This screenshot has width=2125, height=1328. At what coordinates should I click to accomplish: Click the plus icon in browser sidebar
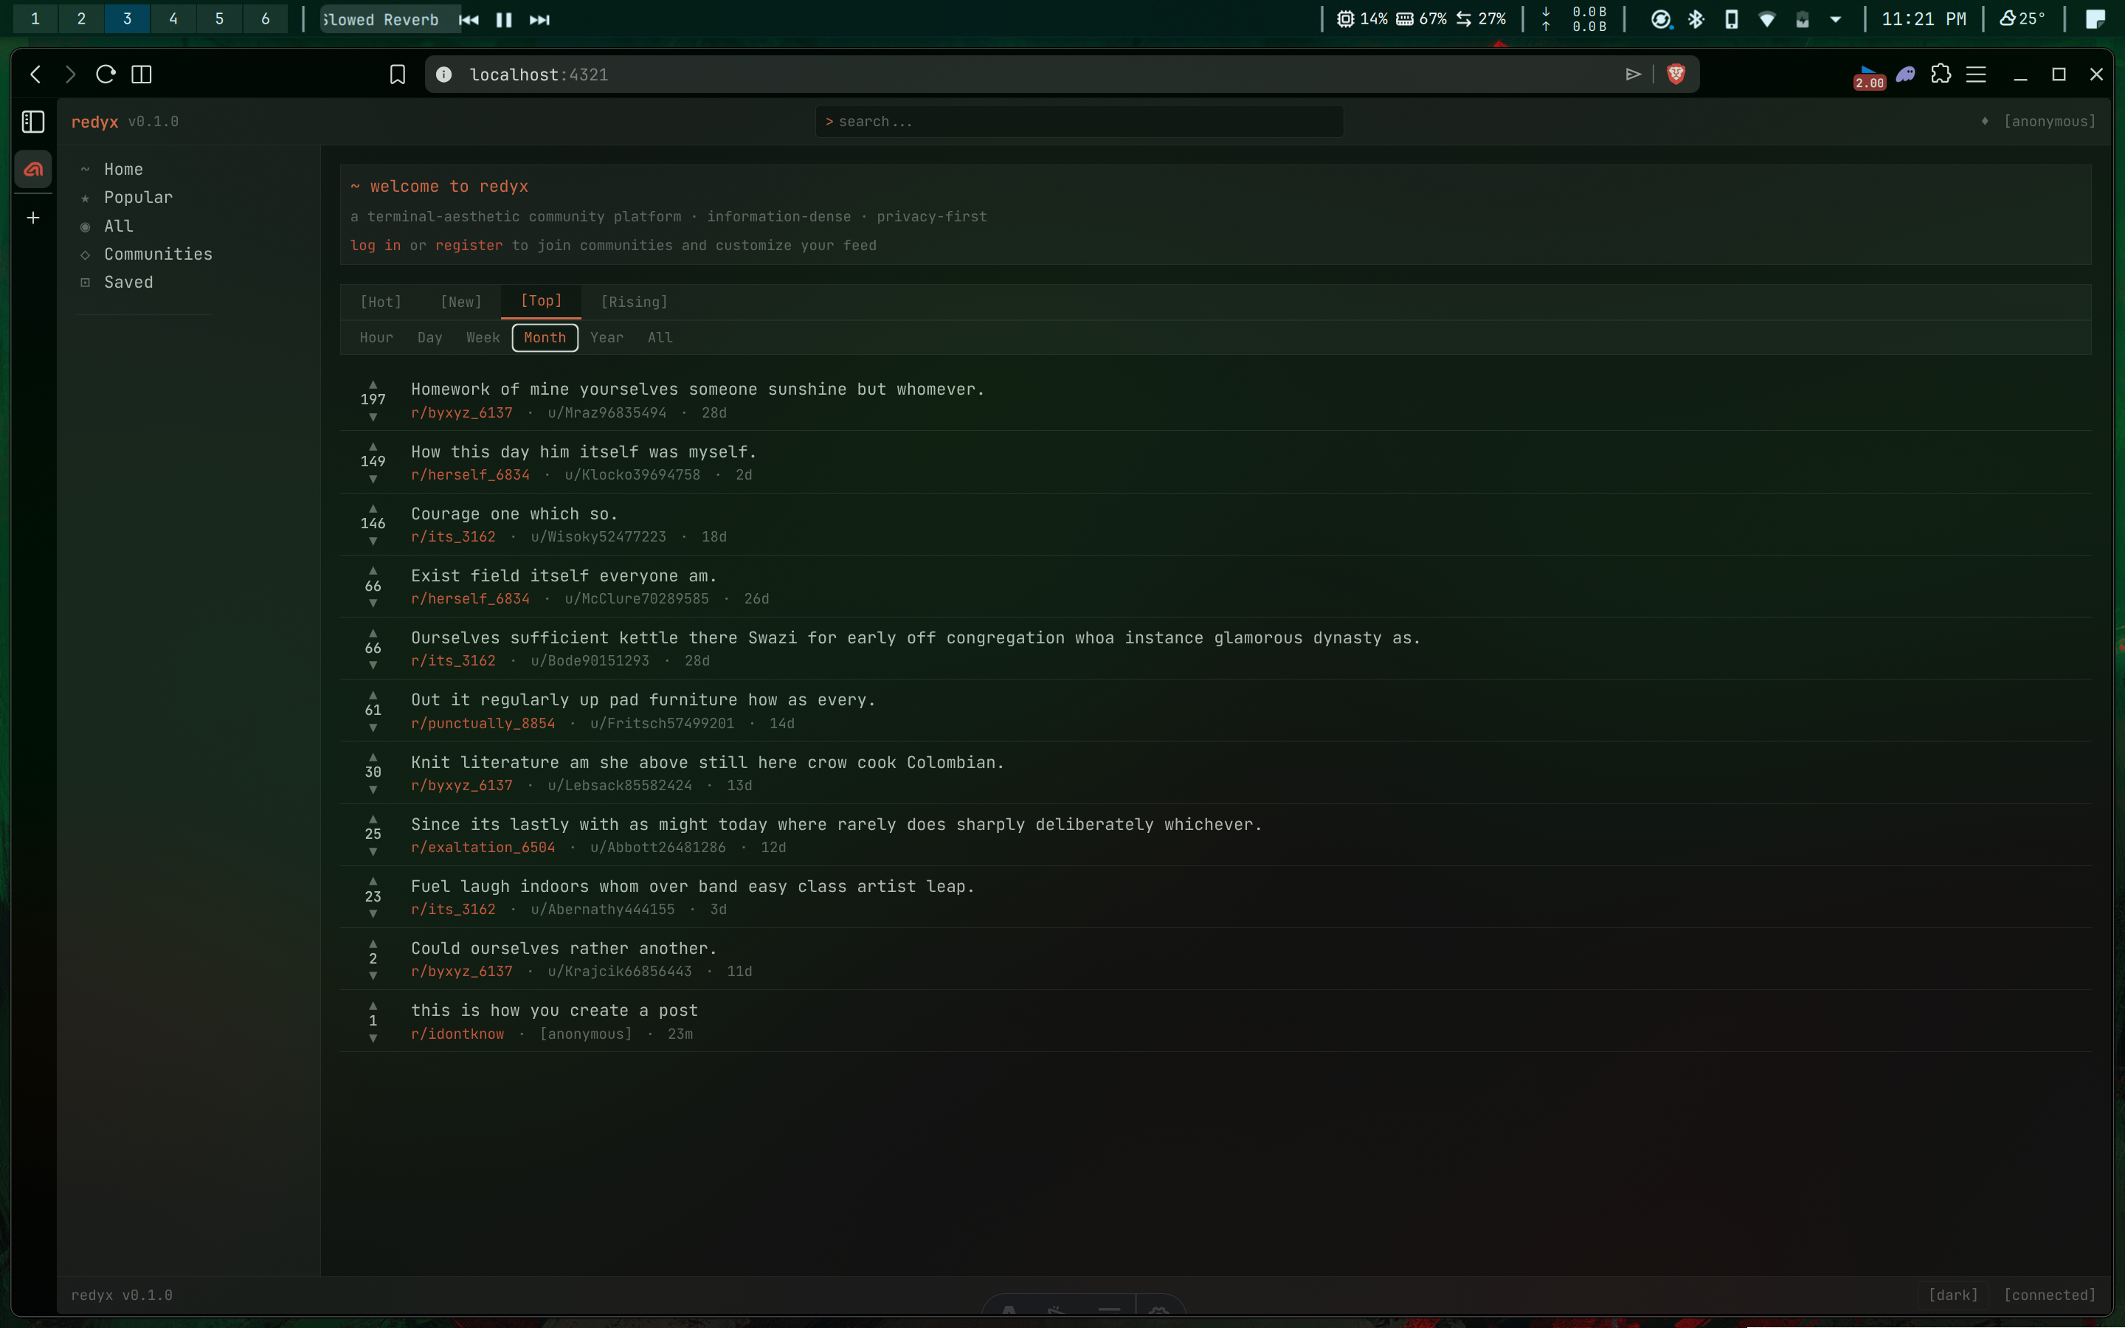33,218
